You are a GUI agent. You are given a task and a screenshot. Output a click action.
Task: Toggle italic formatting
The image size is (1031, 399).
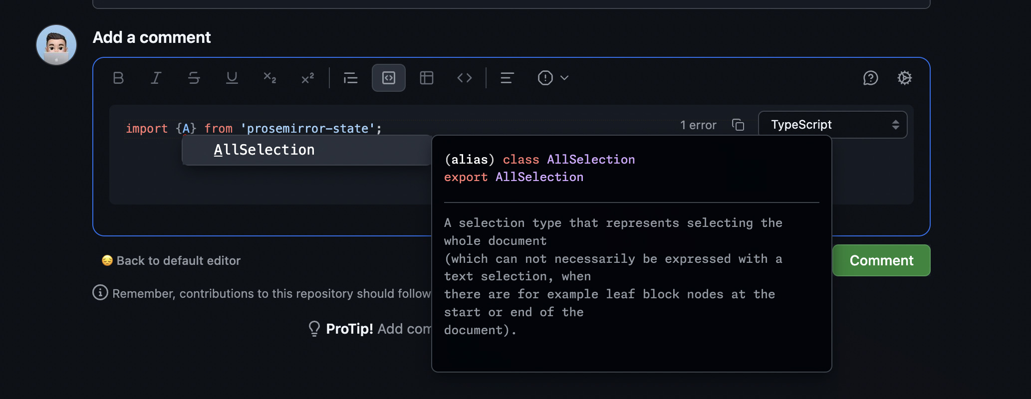coord(156,78)
